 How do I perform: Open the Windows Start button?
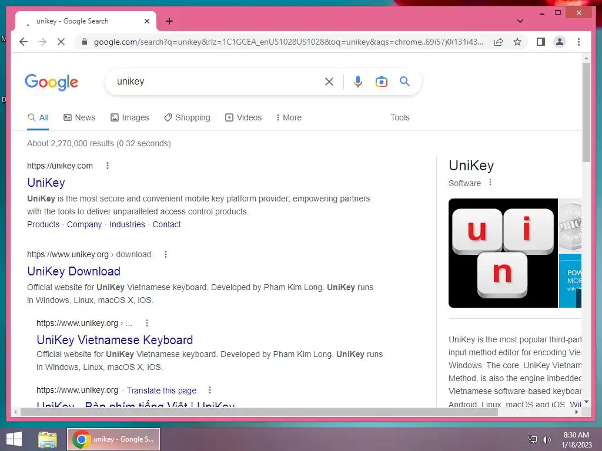coord(14,439)
